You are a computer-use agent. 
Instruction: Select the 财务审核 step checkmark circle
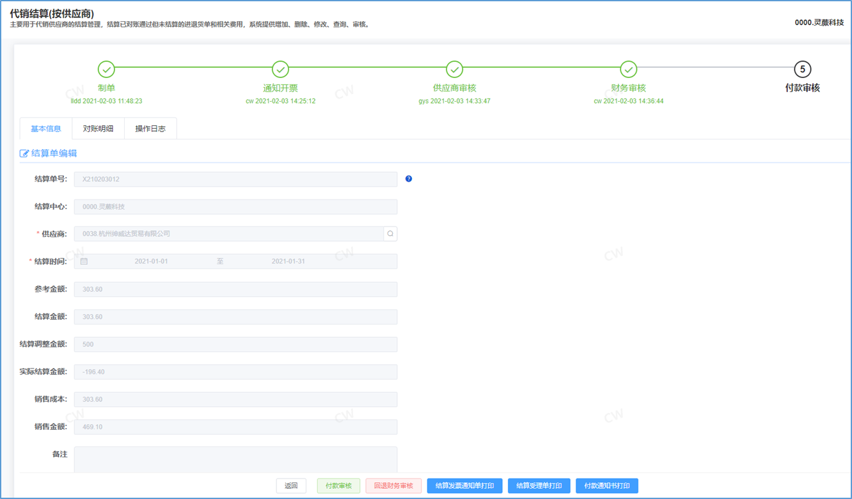(629, 69)
